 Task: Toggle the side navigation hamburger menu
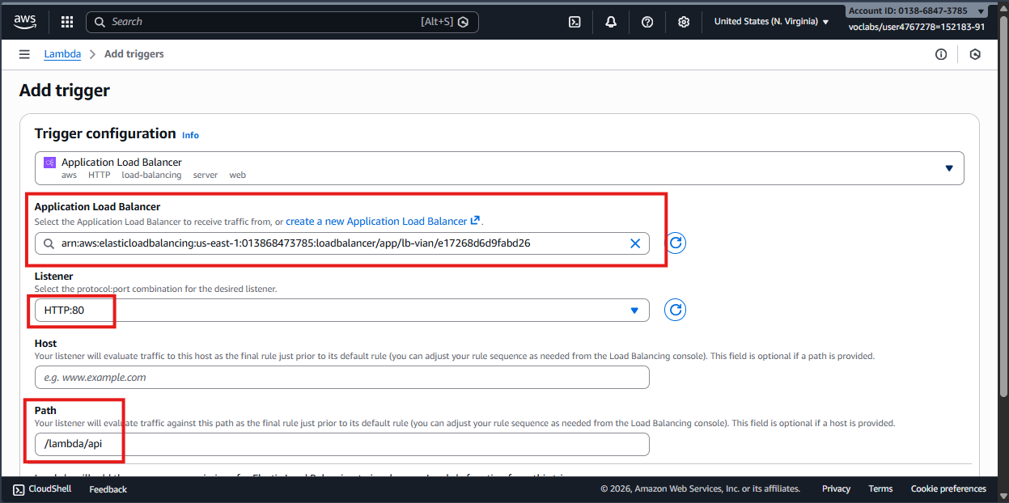coord(24,54)
